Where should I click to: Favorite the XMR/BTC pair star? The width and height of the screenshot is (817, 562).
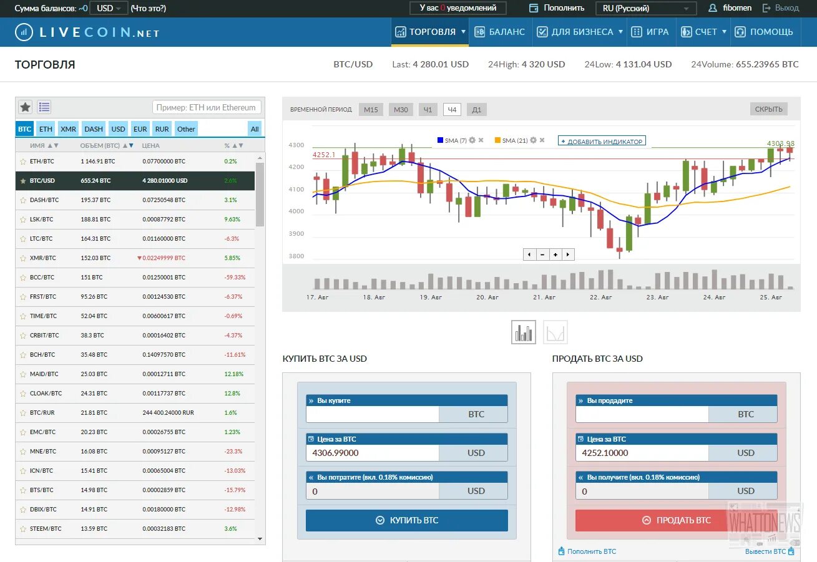[x=23, y=258]
